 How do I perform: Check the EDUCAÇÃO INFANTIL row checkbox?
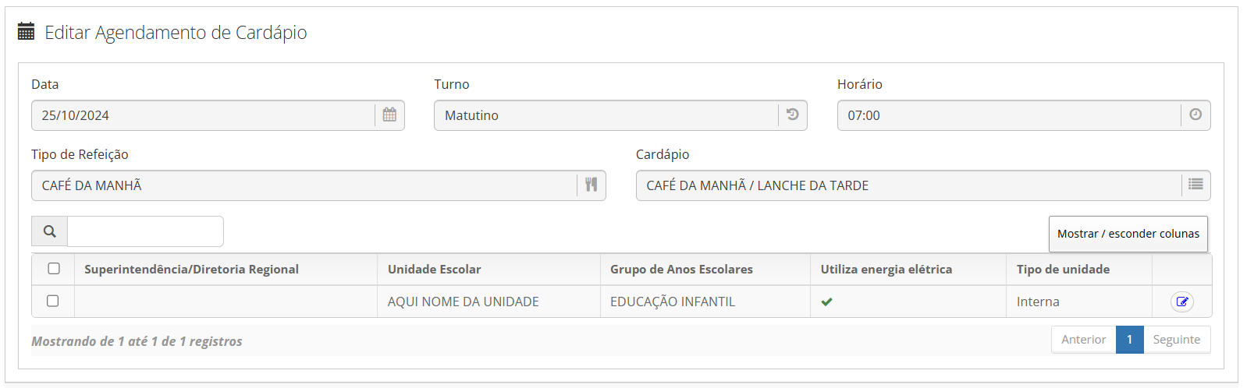[x=53, y=301]
